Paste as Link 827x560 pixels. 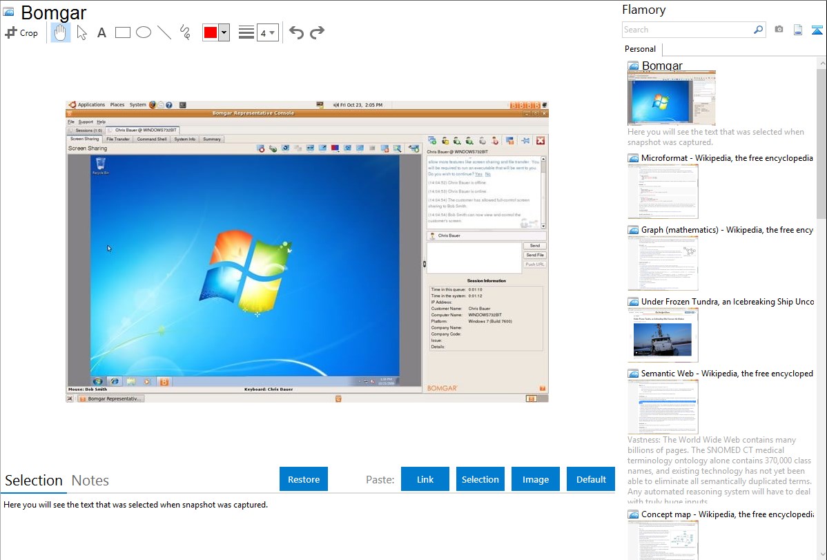point(425,479)
